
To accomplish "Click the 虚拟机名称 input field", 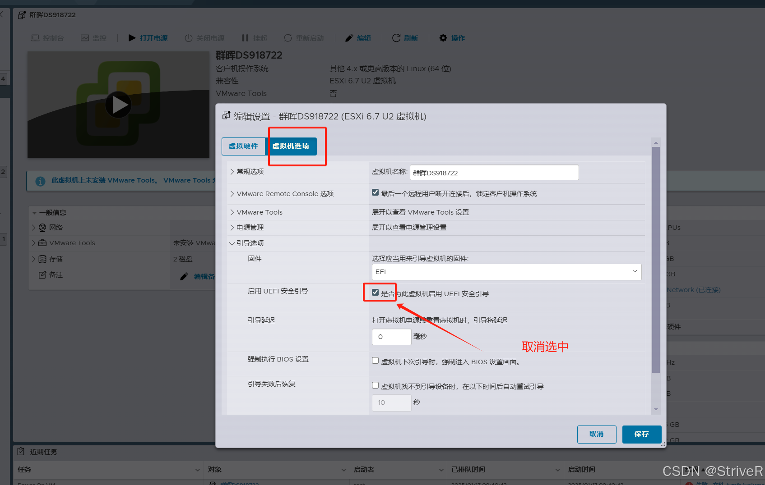I will click(x=494, y=173).
